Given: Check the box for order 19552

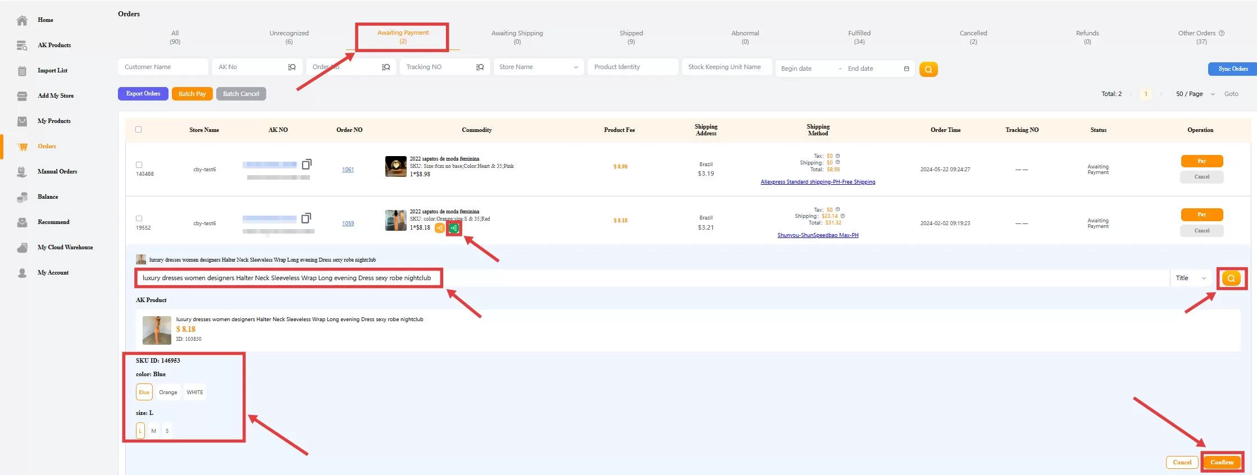Looking at the screenshot, I should tap(139, 218).
